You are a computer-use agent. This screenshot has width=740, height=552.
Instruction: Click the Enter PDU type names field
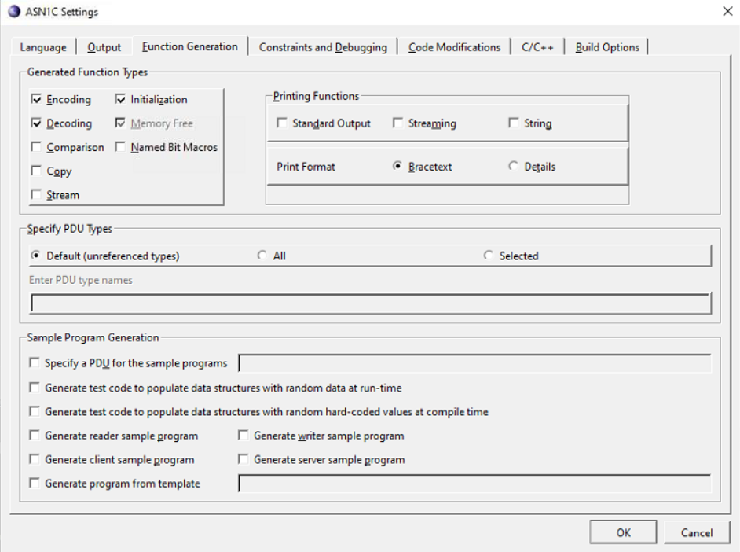[x=371, y=304]
